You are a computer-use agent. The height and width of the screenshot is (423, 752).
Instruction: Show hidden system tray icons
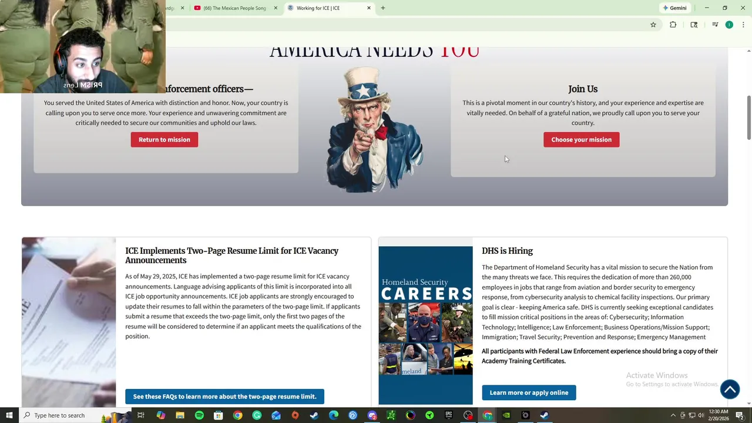click(673, 415)
